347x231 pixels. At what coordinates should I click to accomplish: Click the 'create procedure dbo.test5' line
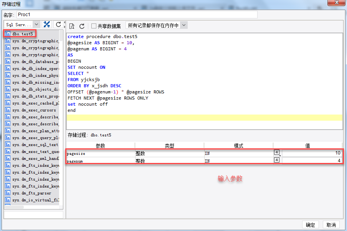click(102, 37)
